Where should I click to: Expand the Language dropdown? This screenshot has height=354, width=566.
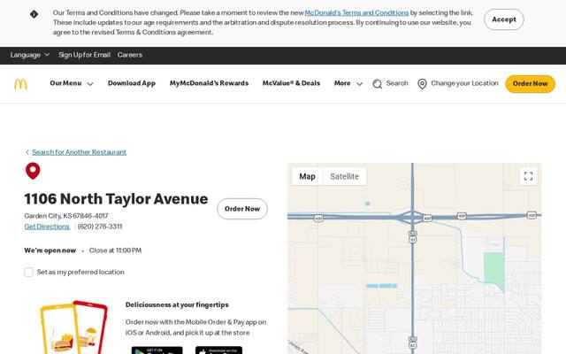pos(29,55)
